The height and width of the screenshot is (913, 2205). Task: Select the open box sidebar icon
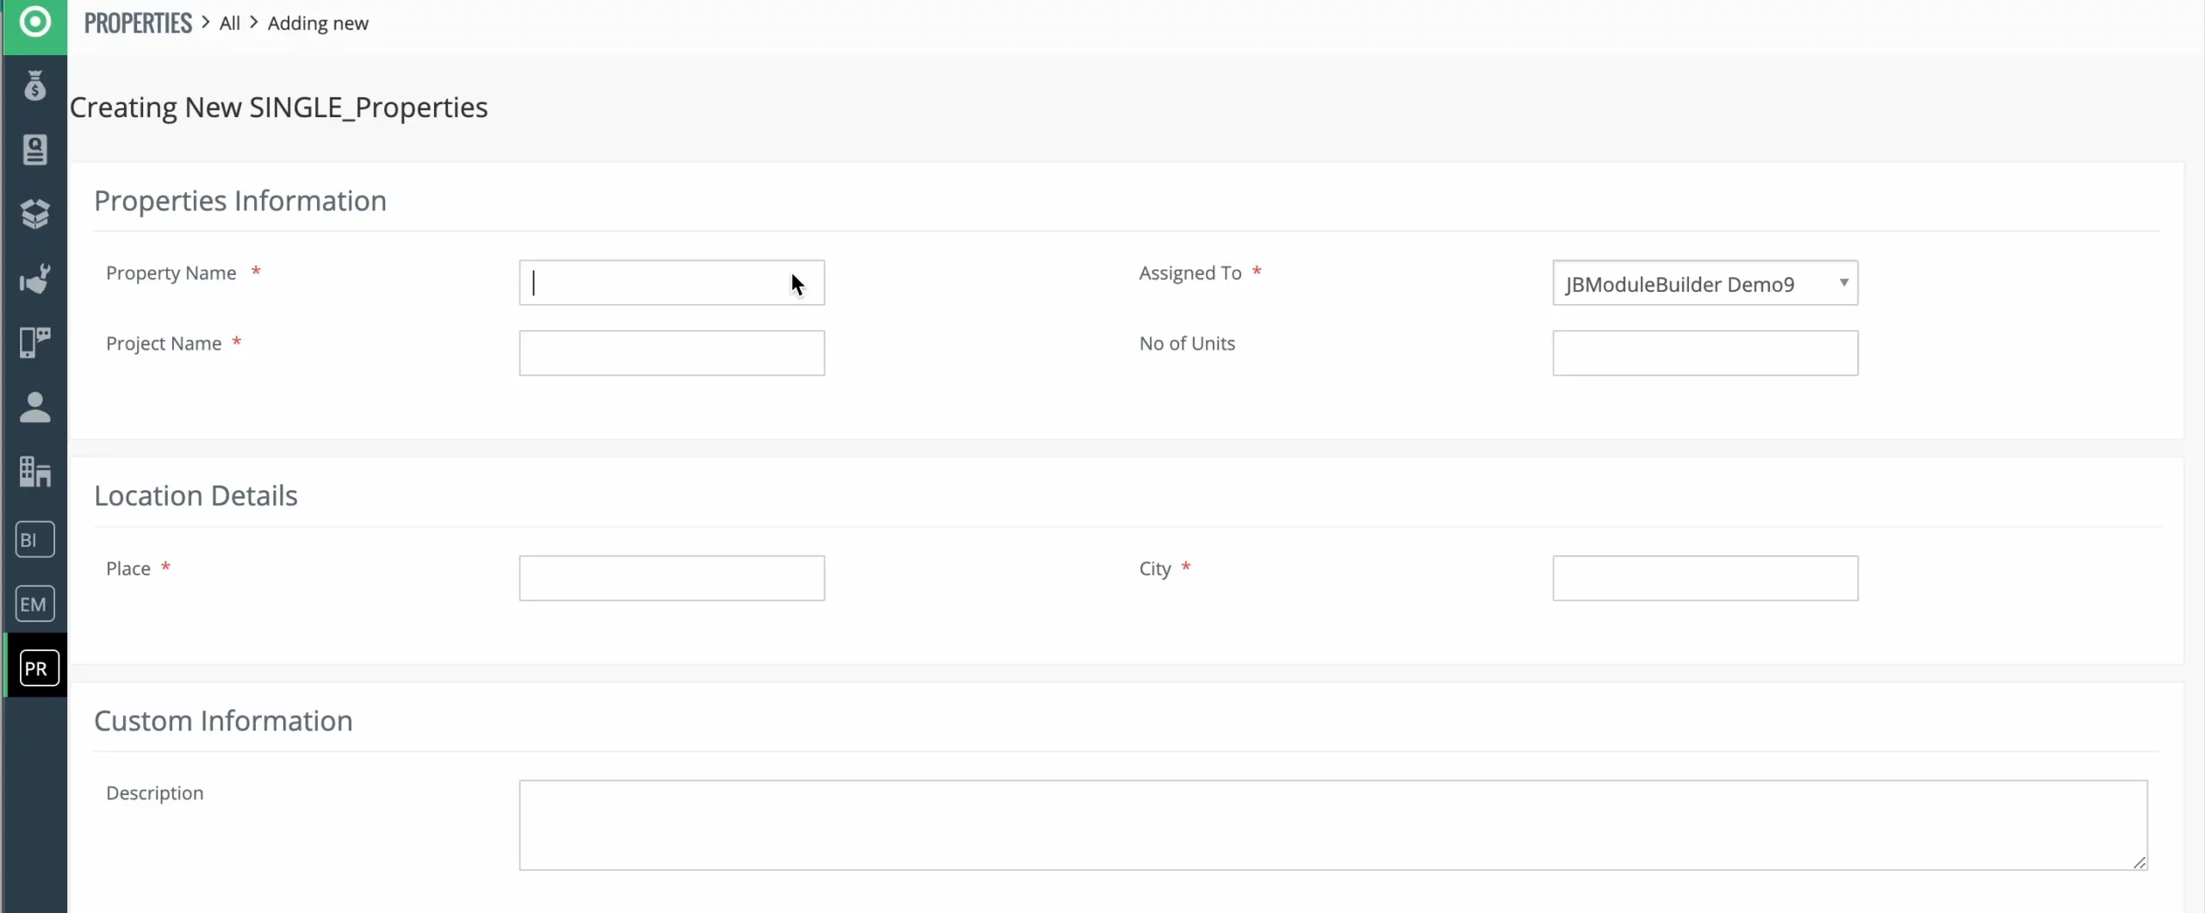[x=34, y=214]
